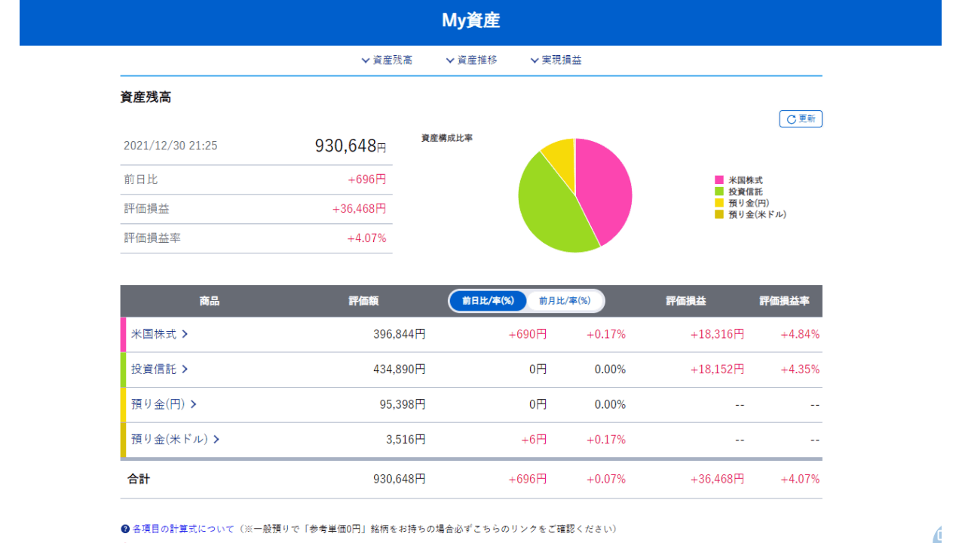Click the My資産 page title
The image size is (965, 543).
click(470, 21)
